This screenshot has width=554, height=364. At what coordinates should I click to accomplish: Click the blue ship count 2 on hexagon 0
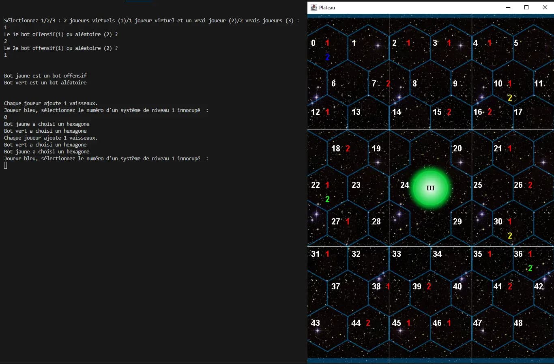(x=327, y=57)
